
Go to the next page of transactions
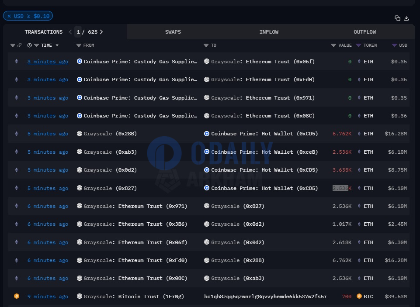[x=101, y=32]
